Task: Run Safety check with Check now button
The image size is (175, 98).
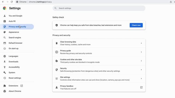Action: coord(136,25)
